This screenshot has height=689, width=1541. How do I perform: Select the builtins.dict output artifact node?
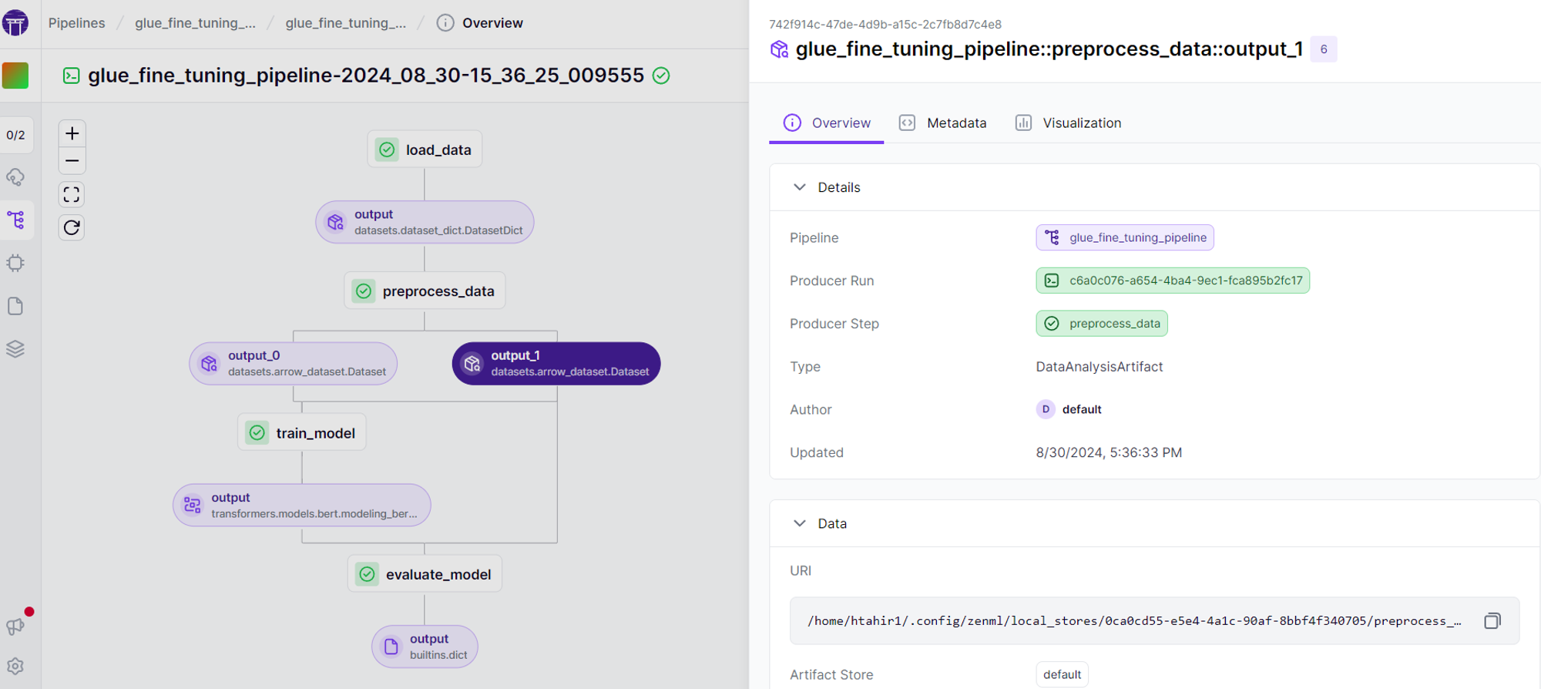[425, 647]
